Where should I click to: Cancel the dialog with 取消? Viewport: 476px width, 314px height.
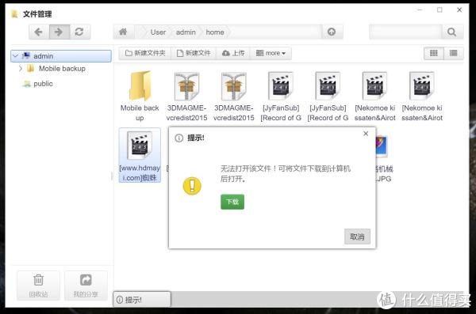tap(357, 236)
